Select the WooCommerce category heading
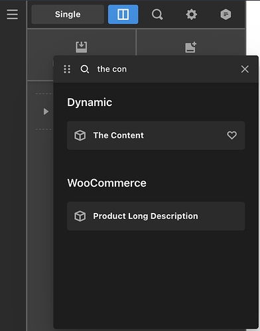This screenshot has width=260, height=331. click(107, 183)
